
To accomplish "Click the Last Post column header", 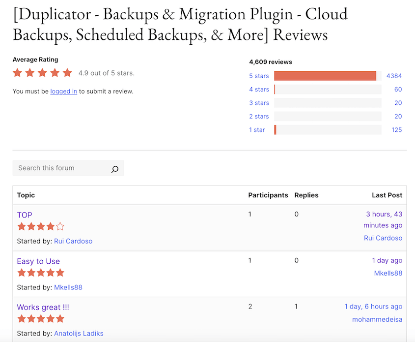I will 387,195.
